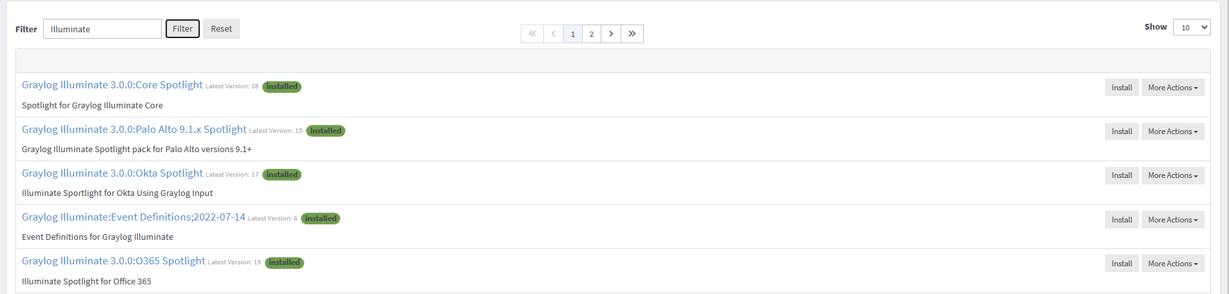Open Show entries count dropdown
The height and width of the screenshot is (294, 1229).
(1192, 27)
